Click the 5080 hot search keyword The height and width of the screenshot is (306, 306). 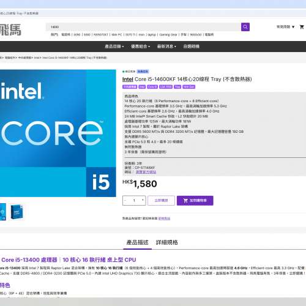87,35
